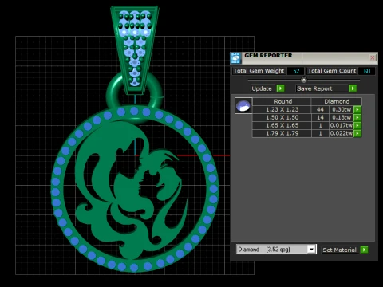Click the Total Gem Count label

click(332, 71)
